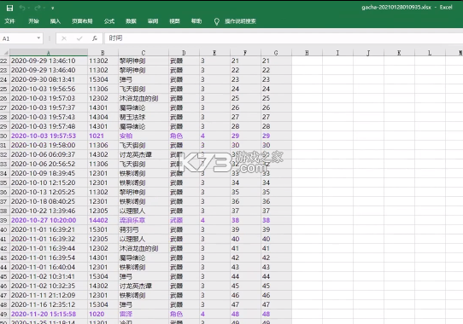
Task: Select column J header
Action: tap(368, 53)
